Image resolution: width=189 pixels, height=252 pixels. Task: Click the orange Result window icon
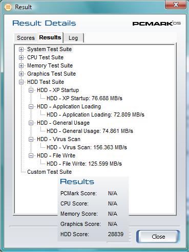[8, 7]
